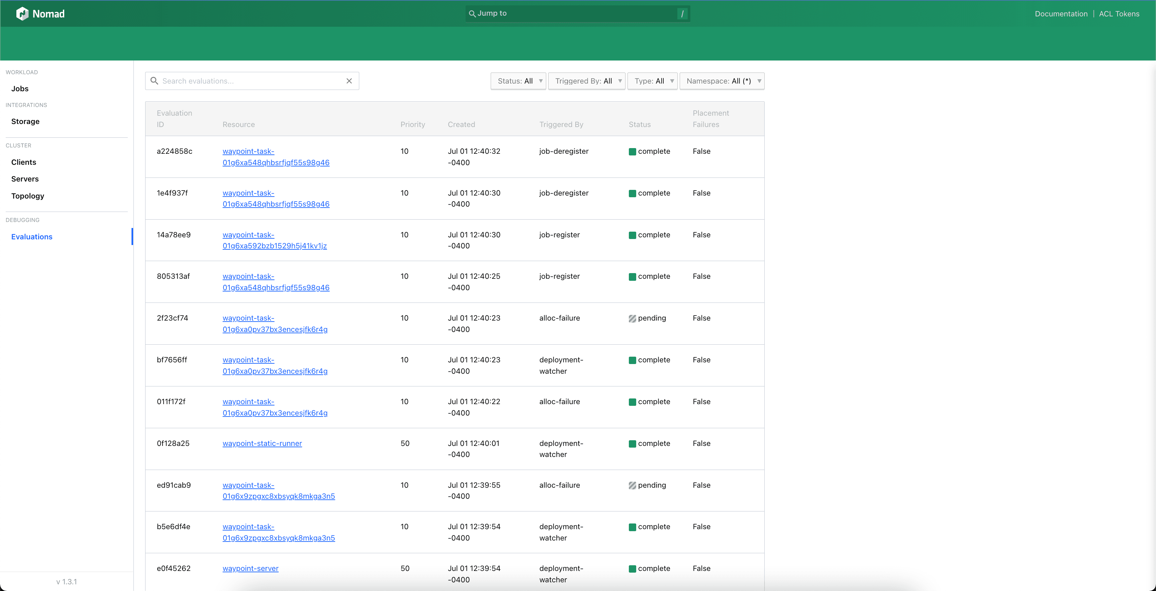The height and width of the screenshot is (591, 1156).
Task: Expand Namespace: All (*) selector
Action: 721,81
